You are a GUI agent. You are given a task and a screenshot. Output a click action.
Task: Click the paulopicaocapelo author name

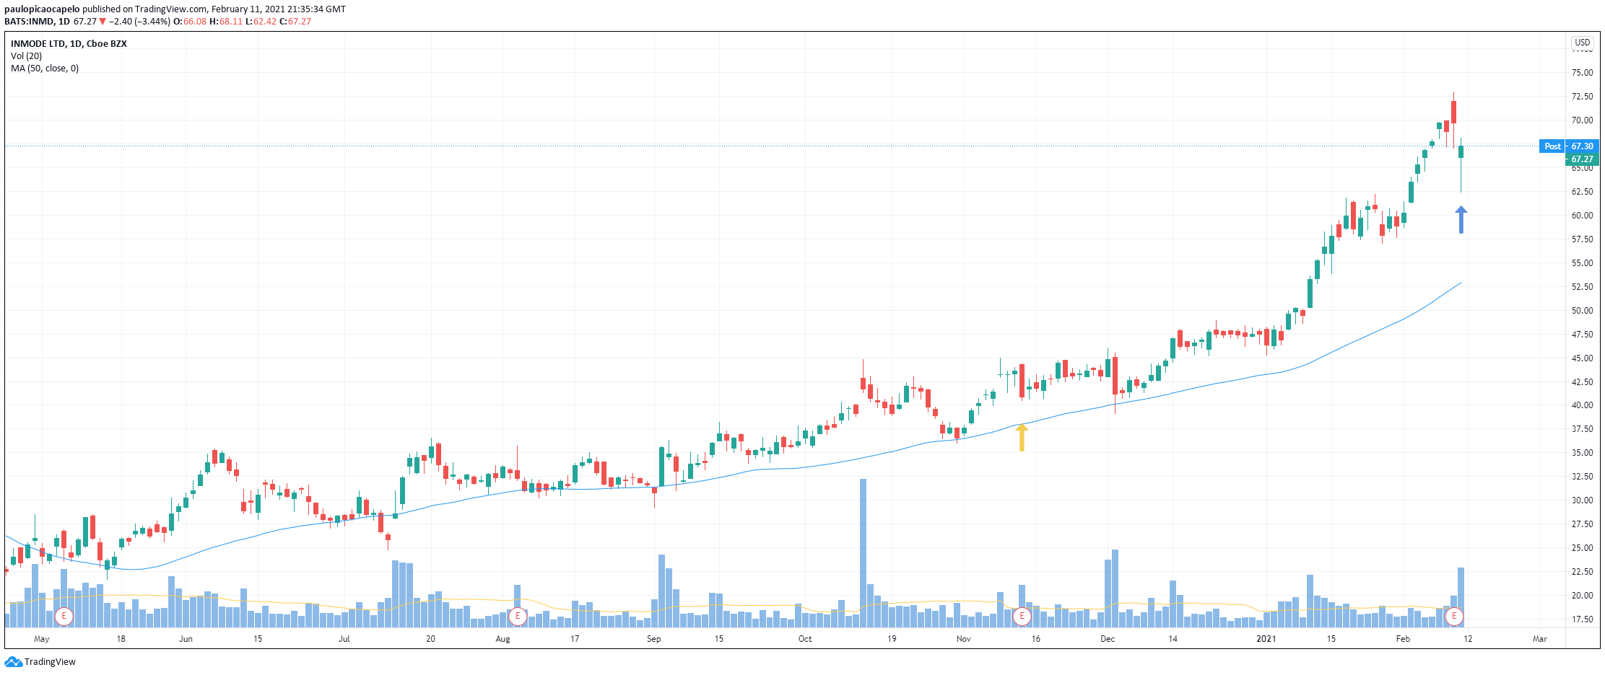coord(42,9)
